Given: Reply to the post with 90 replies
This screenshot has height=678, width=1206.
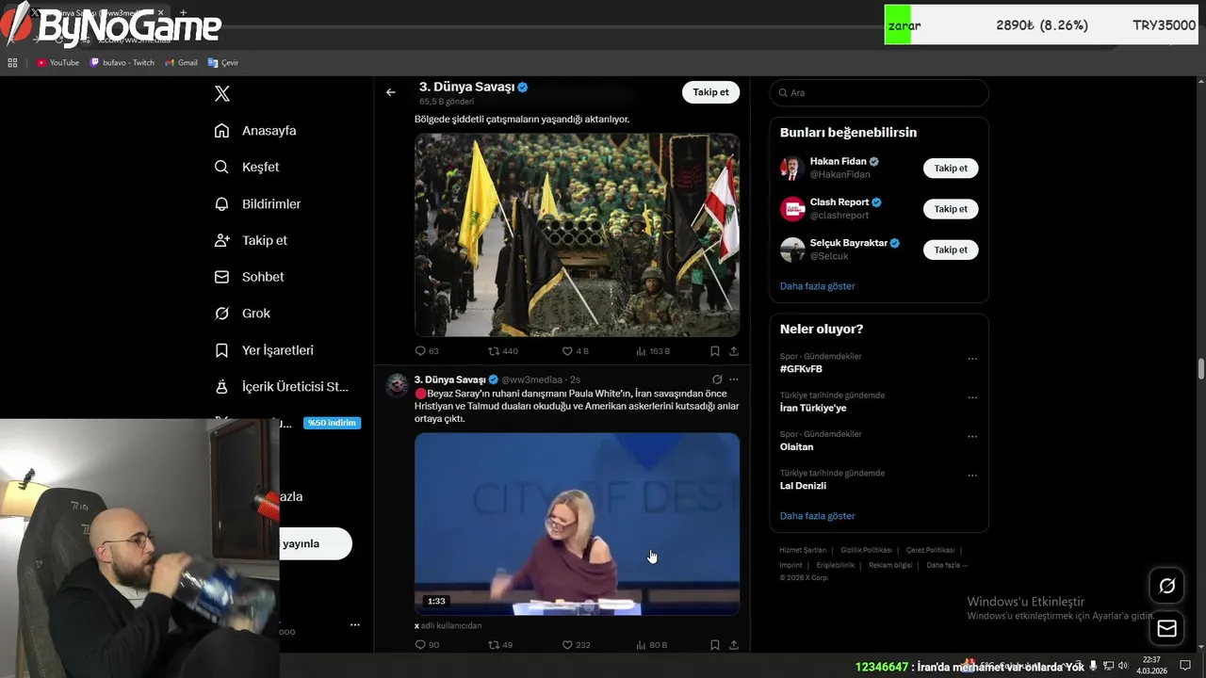Looking at the screenshot, I should point(427,645).
